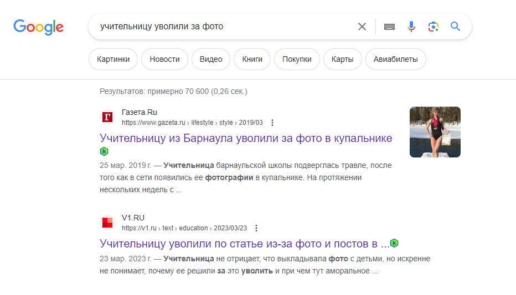Image resolution: width=516 pixels, height=295 pixels.
Task: Click the snippet date '23 мар. 2023 г.'
Action: coord(125,259)
